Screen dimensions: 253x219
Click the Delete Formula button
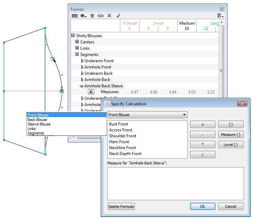[121, 206]
